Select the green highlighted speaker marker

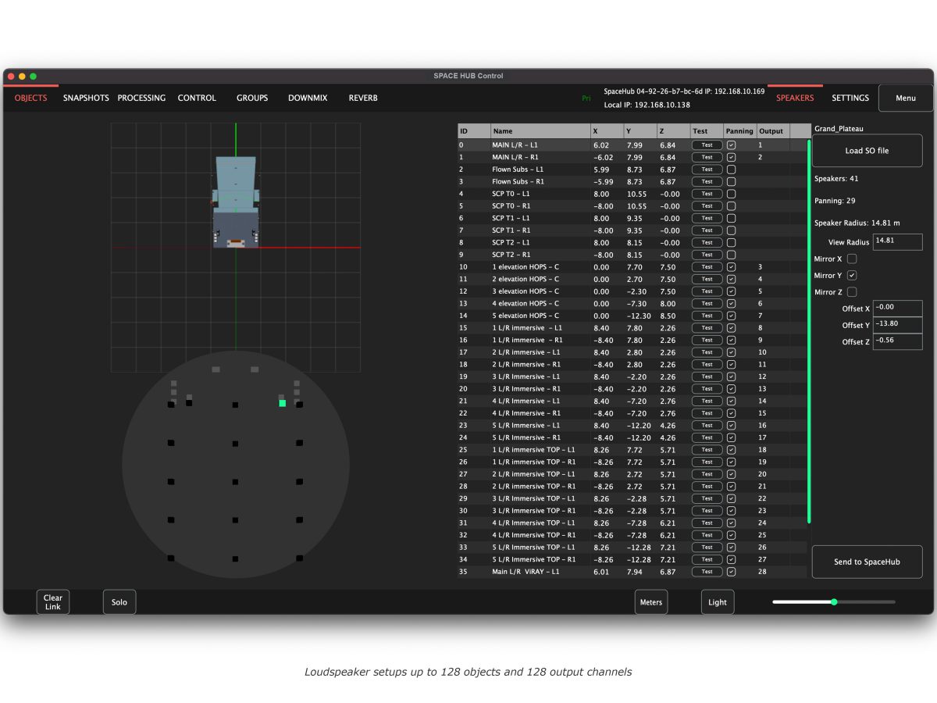point(283,403)
